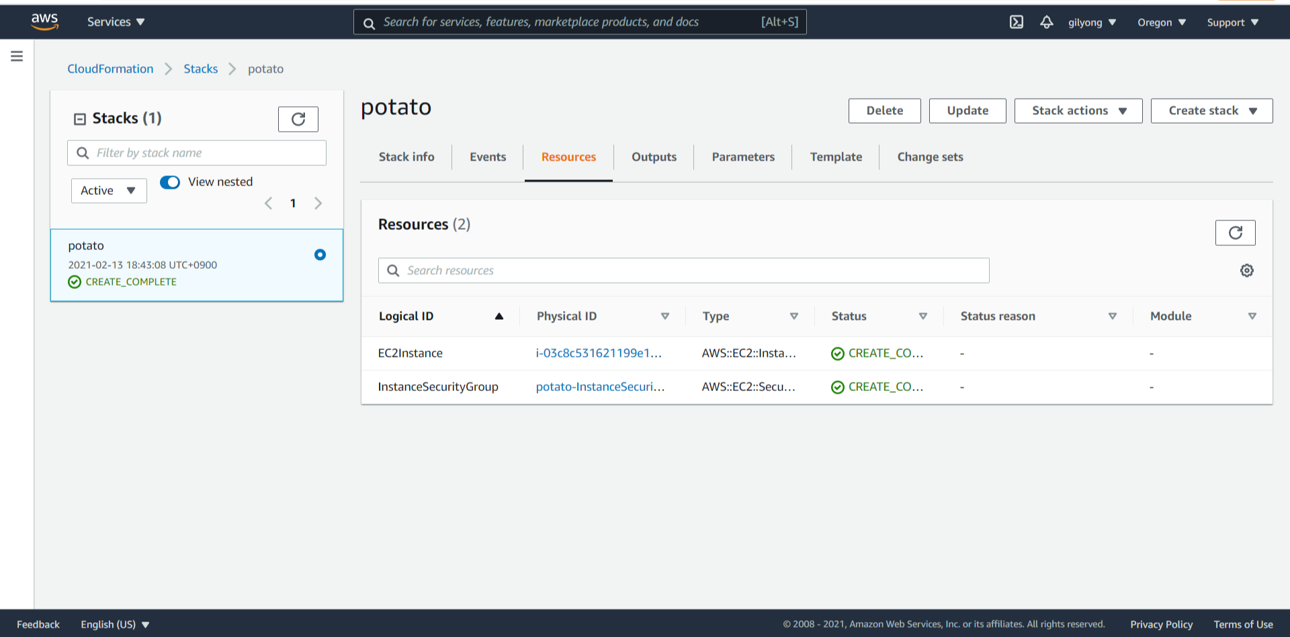Image resolution: width=1290 pixels, height=637 pixels.
Task: Open the notifications bell
Action: (1047, 22)
